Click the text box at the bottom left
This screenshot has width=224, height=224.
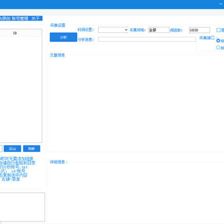[x=22, y=207]
